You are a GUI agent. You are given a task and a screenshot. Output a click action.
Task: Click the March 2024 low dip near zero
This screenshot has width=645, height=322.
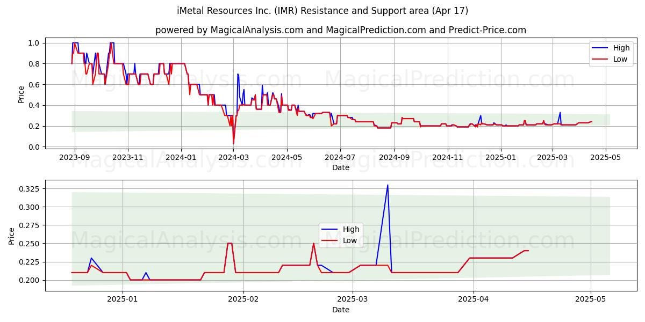point(233,143)
